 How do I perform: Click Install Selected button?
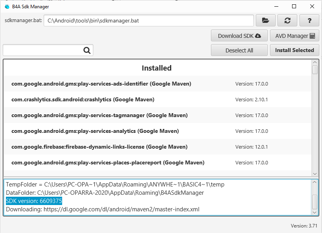click(x=294, y=50)
